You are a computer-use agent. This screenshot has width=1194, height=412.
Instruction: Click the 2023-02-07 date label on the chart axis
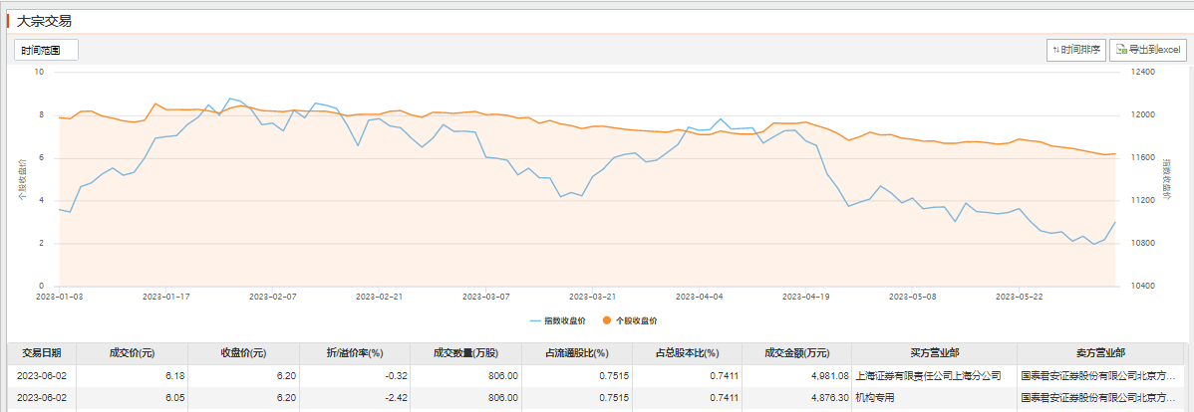tap(272, 296)
